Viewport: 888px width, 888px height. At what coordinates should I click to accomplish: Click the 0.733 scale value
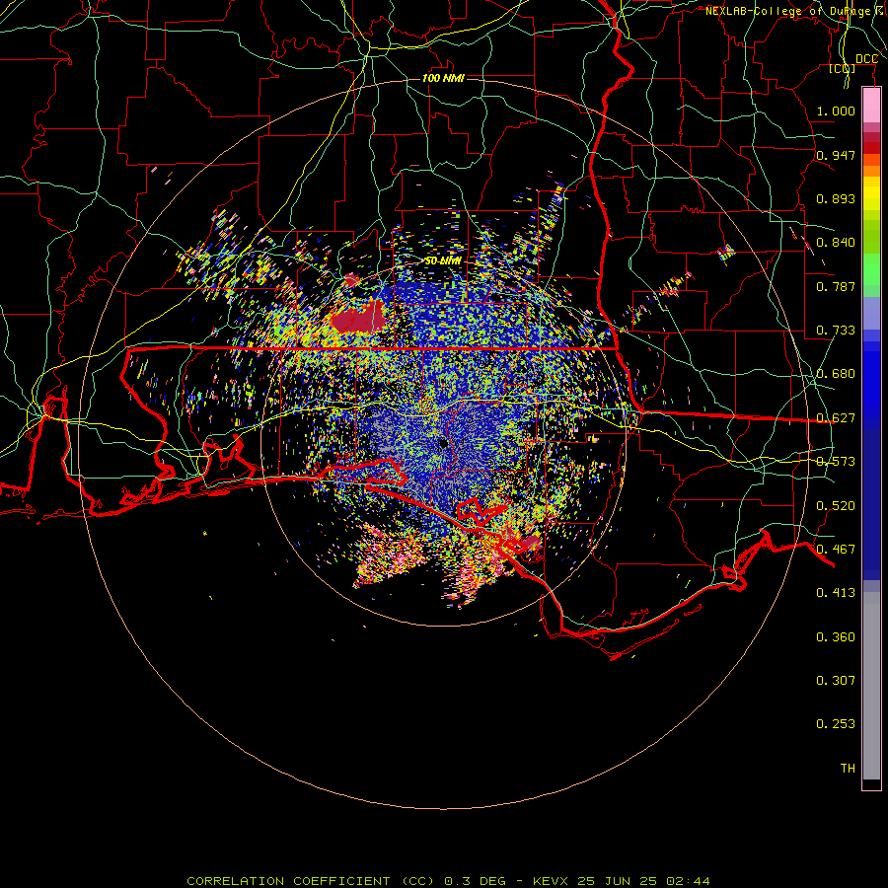(836, 331)
